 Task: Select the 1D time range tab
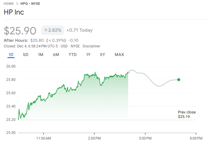11,55
